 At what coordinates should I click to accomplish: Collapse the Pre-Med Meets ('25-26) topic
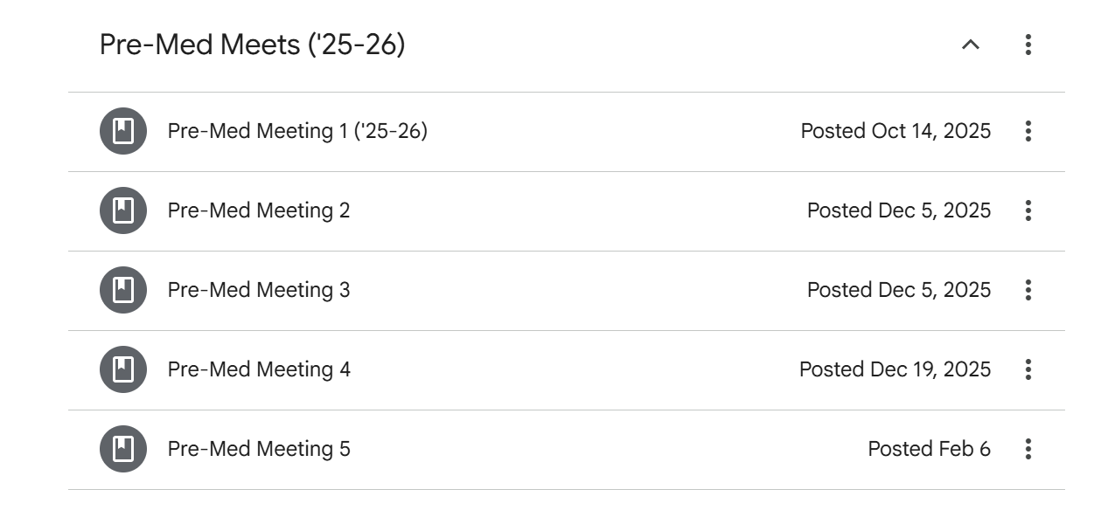(970, 45)
